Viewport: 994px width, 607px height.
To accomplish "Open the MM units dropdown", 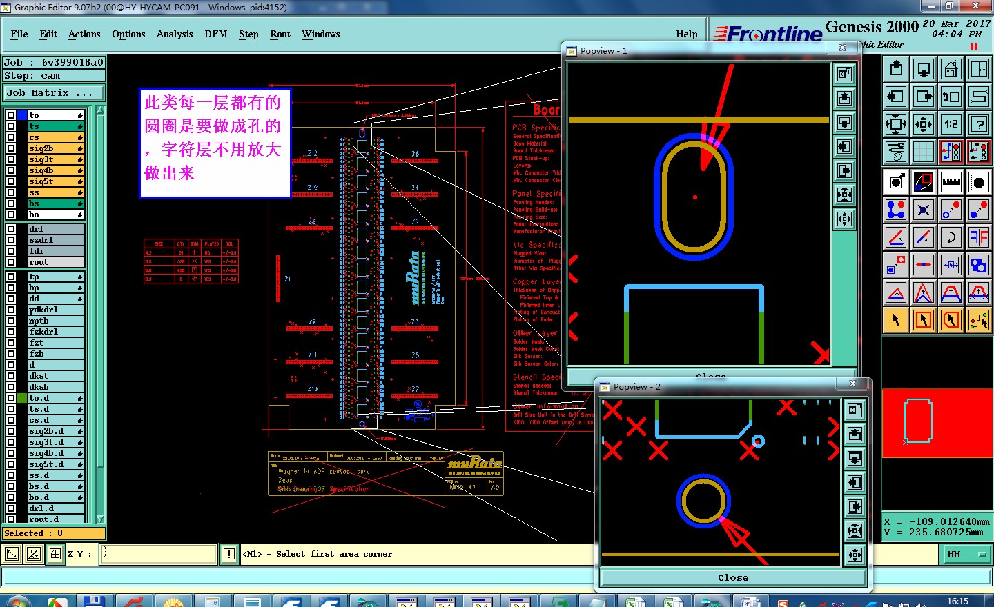I will point(966,554).
